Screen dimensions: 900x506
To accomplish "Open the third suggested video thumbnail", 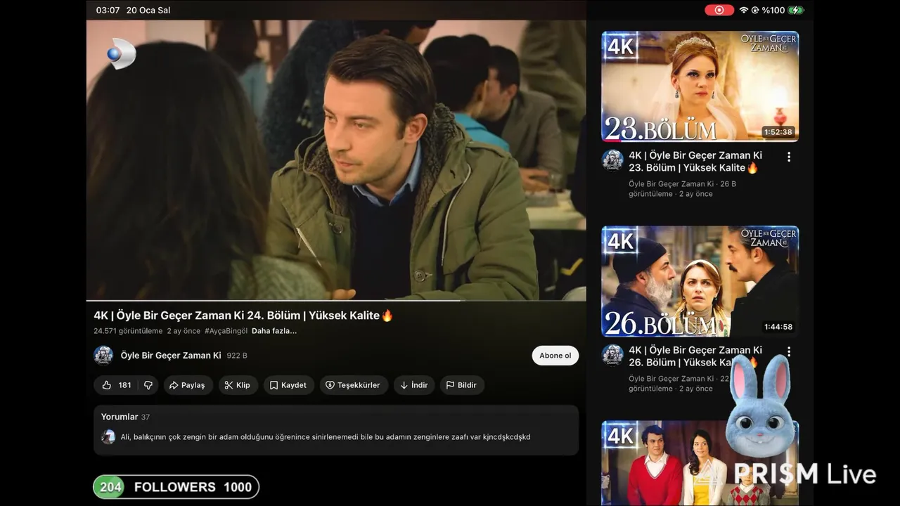I will click(x=700, y=463).
